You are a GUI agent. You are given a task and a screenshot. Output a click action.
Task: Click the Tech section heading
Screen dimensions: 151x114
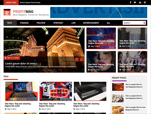(x=6, y=77)
